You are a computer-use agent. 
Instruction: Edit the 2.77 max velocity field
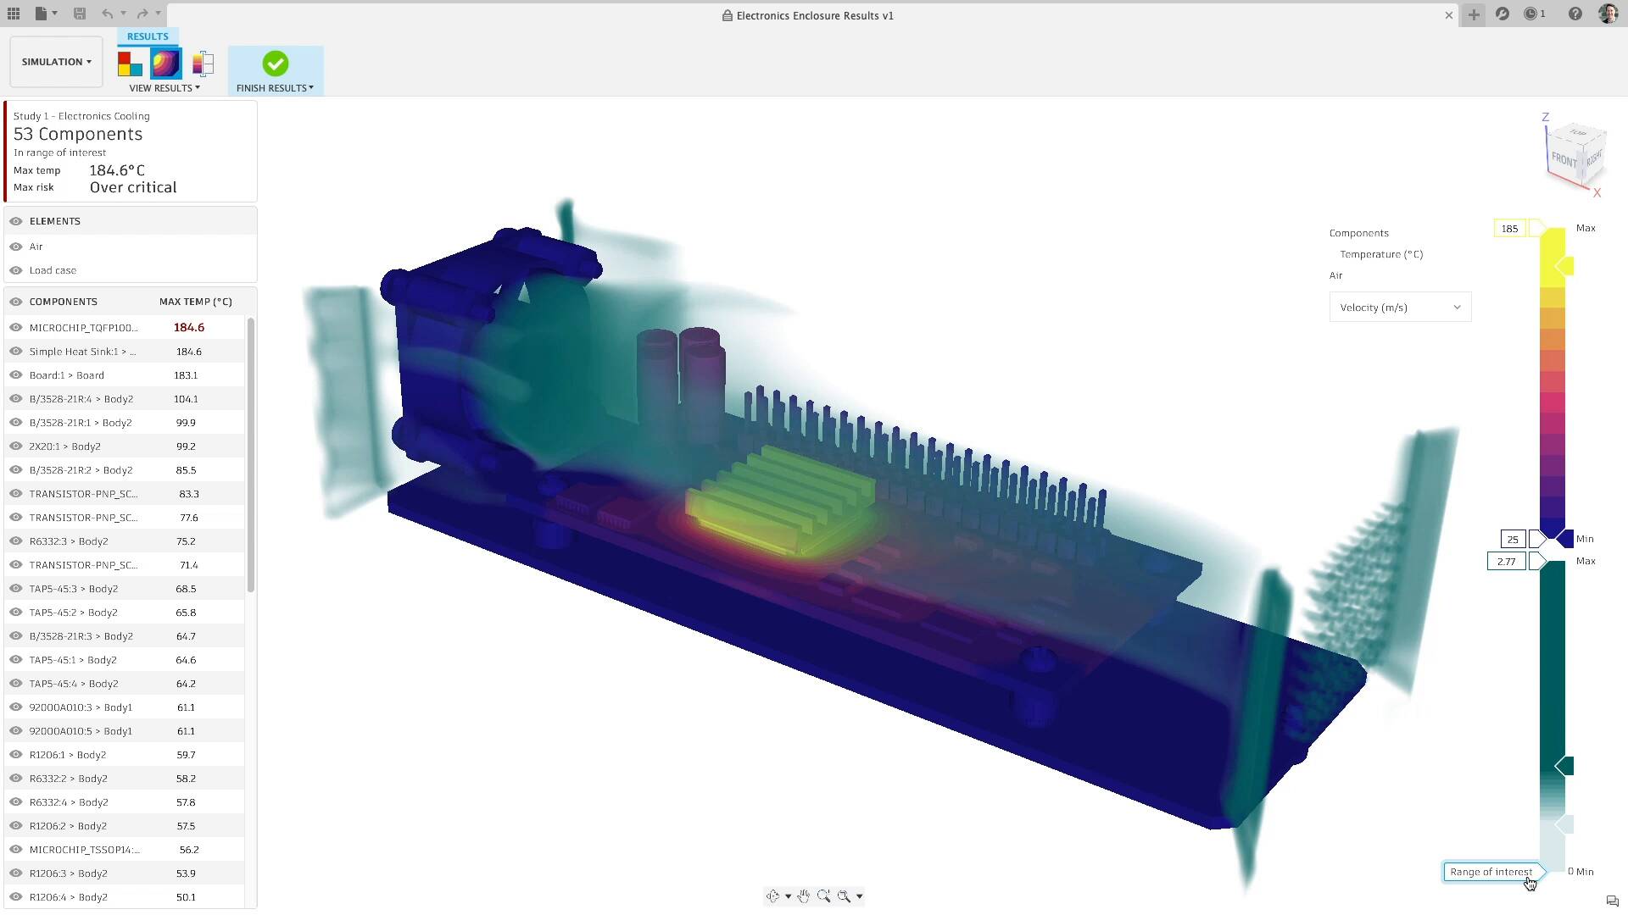[x=1507, y=562]
